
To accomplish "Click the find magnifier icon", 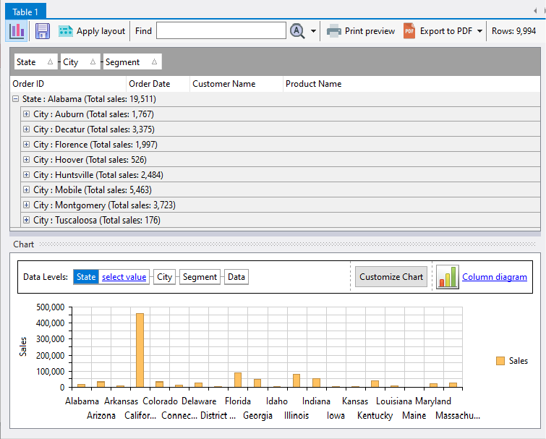I will [297, 30].
